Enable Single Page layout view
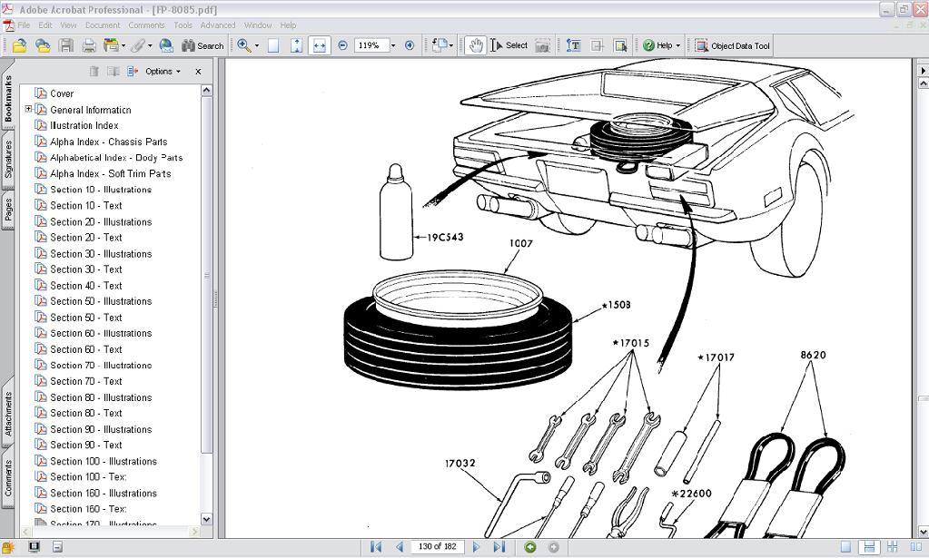Viewport: 929px width, 558px height. pos(846,547)
